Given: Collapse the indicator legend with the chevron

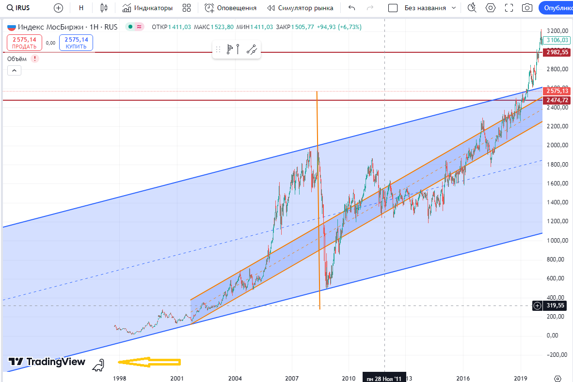Looking at the screenshot, I should (14, 70).
